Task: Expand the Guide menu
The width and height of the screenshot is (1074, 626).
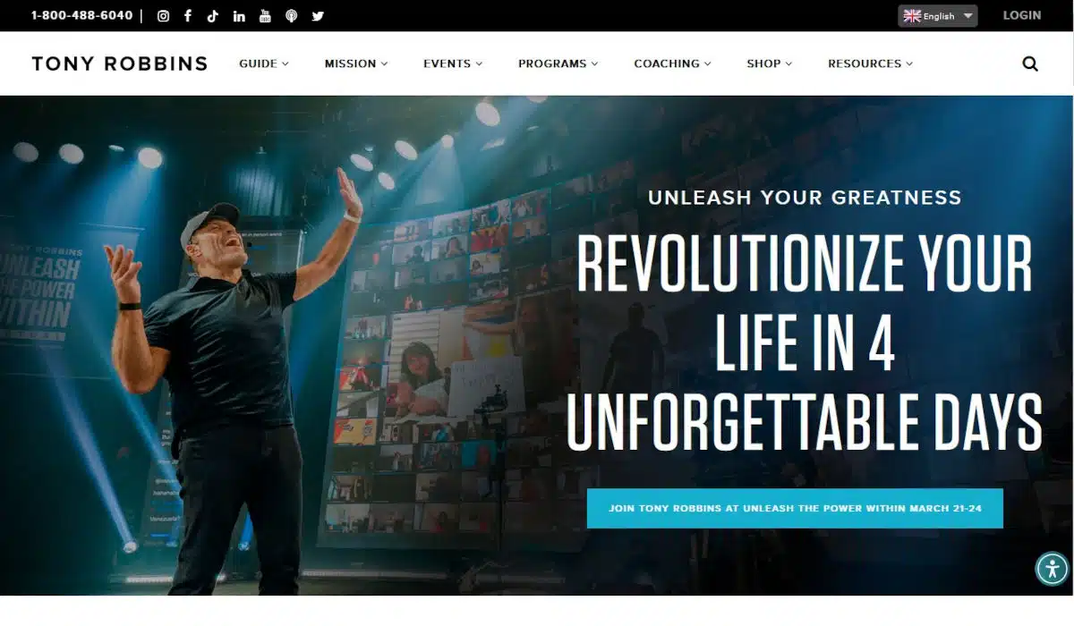Action: point(264,63)
